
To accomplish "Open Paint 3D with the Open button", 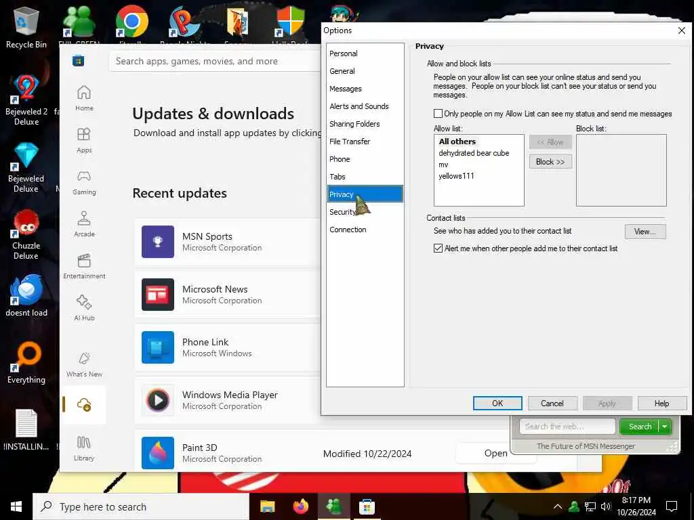I will 495,453.
